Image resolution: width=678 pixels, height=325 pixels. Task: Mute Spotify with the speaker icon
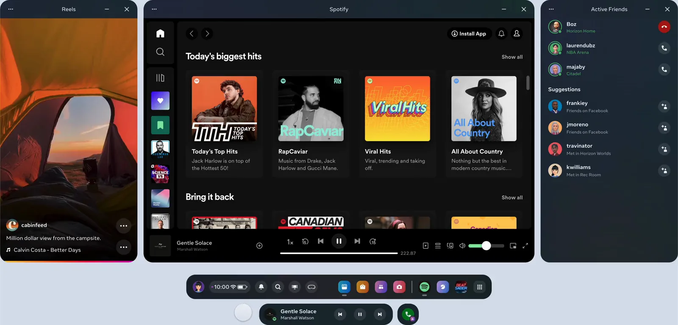(x=462, y=245)
